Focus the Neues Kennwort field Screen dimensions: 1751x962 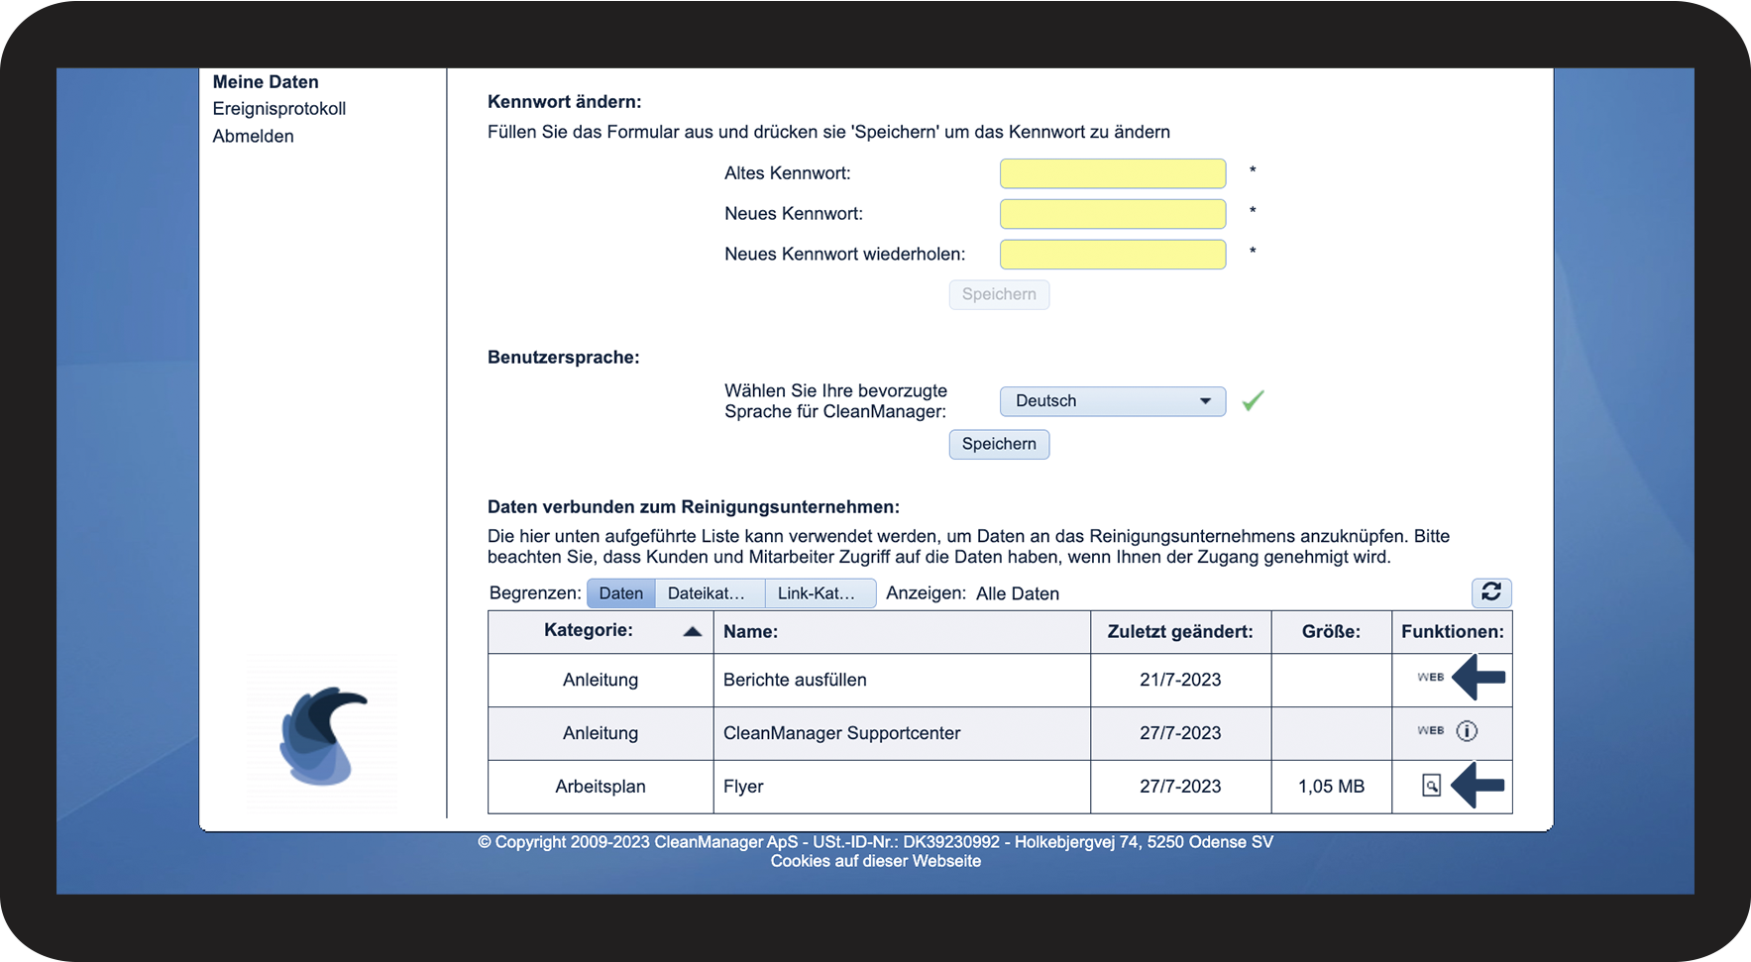pyautogui.click(x=1112, y=214)
